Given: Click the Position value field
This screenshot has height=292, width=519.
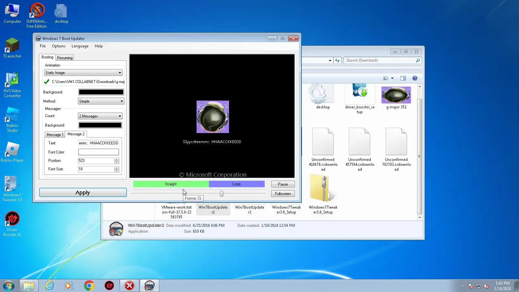Looking at the screenshot, I should (96, 161).
